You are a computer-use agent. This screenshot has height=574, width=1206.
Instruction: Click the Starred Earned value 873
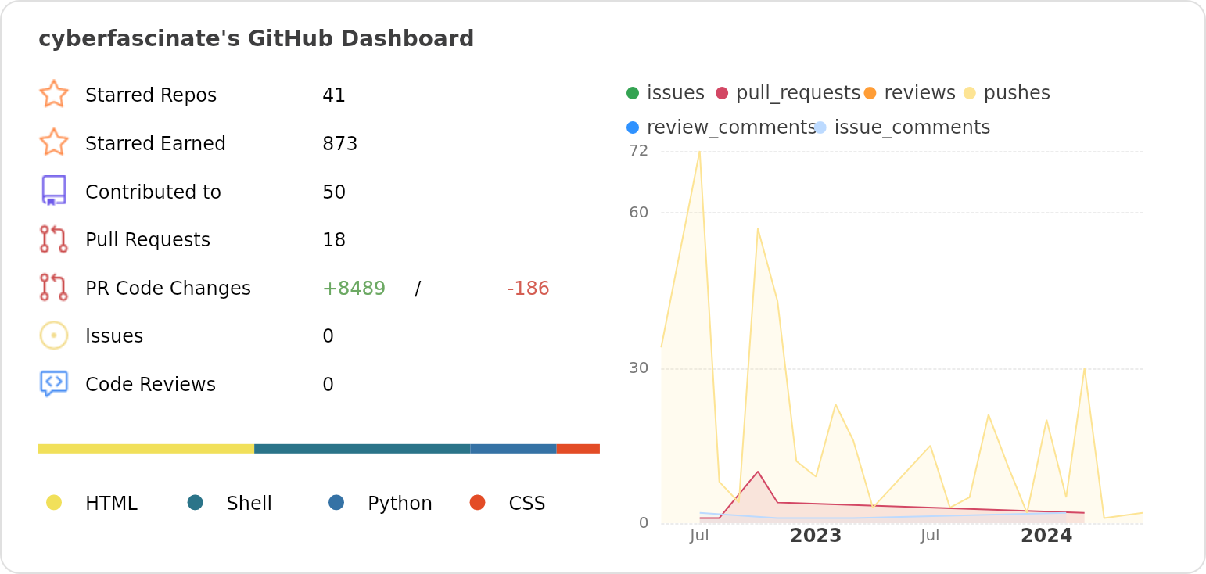tap(340, 144)
